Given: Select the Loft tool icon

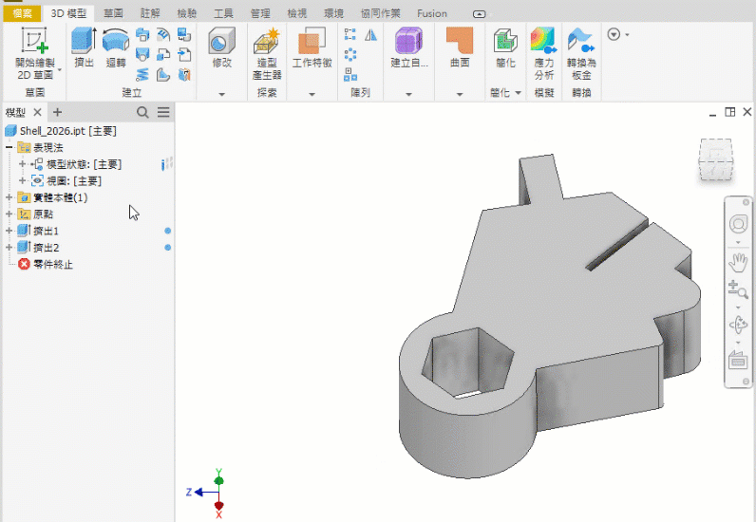Looking at the screenshot, I should tap(142, 54).
